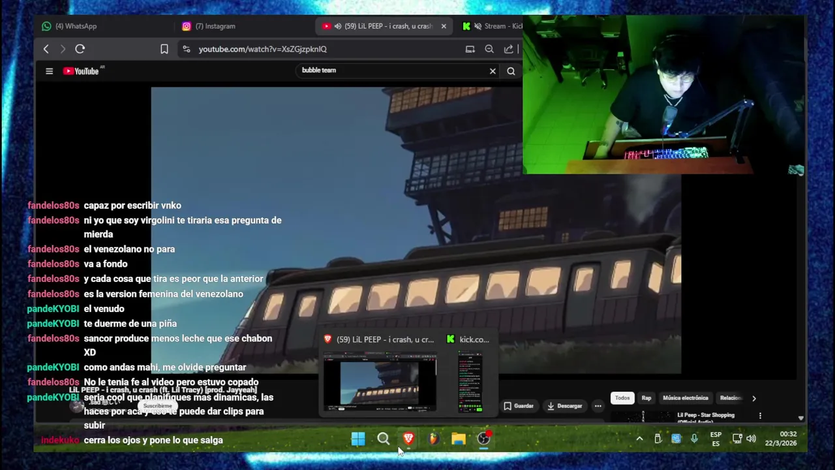The image size is (835, 470).
Task: Run the YouTube search magnifier button
Action: point(511,71)
